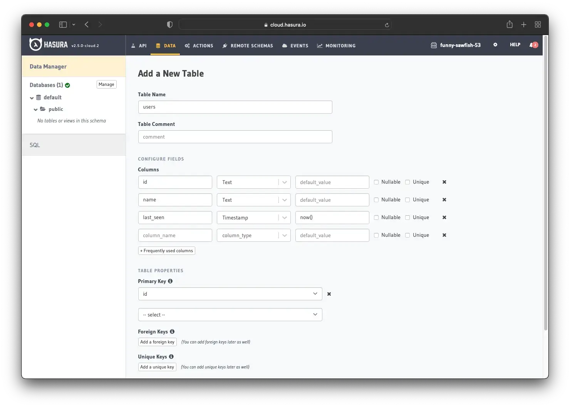This screenshot has width=570, height=407.
Task: Open the second primary key select dropdown
Action: 230,315
